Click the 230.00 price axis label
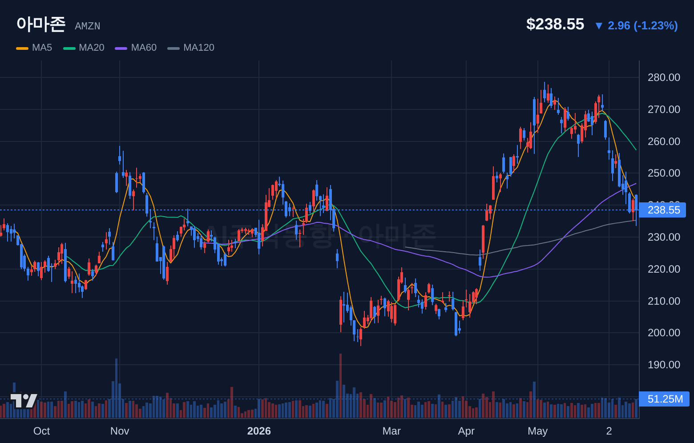Viewport: 694px width, 443px height. click(664, 237)
